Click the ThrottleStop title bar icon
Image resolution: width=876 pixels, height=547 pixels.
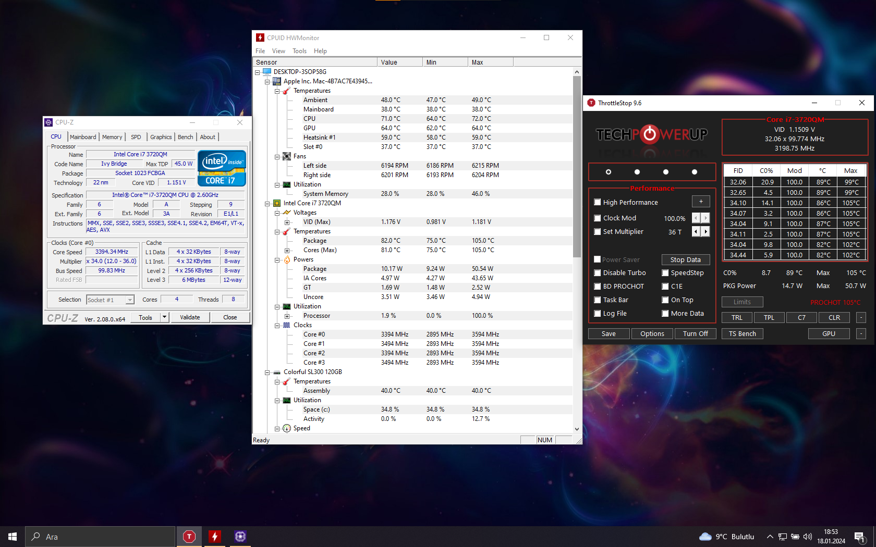click(x=591, y=103)
